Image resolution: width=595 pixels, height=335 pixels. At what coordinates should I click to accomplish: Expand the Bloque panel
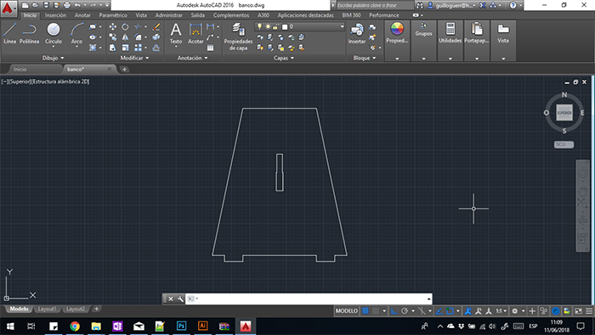coord(365,58)
